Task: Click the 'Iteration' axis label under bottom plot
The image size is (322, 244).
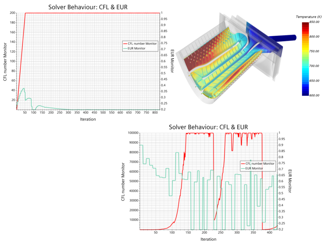Action: click(x=208, y=239)
